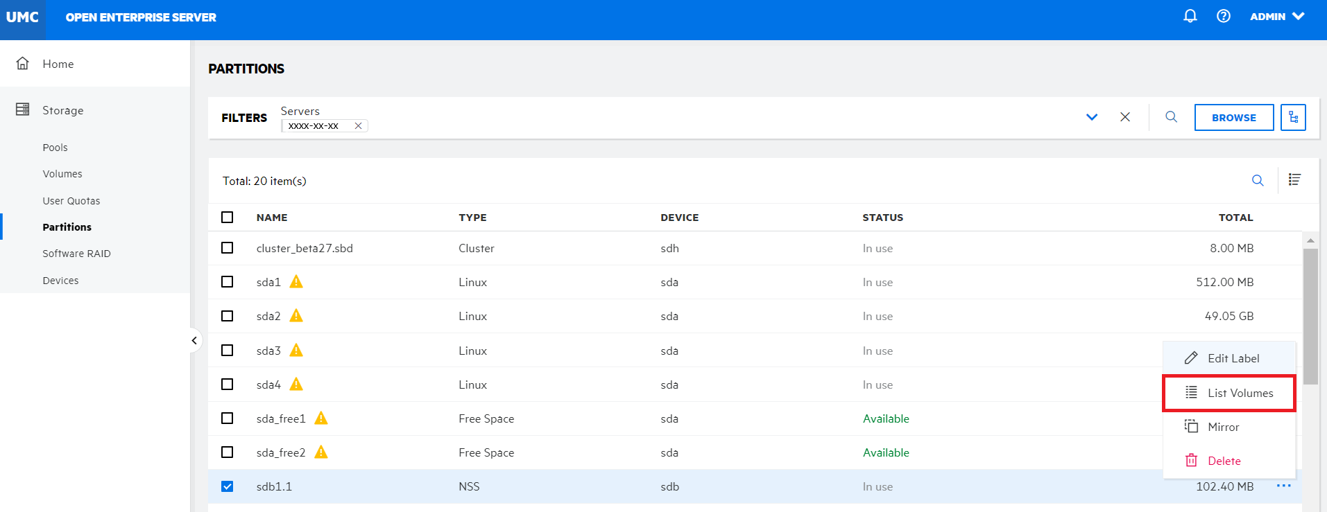
Task: Open the column list settings icon
Action: pos(1294,180)
